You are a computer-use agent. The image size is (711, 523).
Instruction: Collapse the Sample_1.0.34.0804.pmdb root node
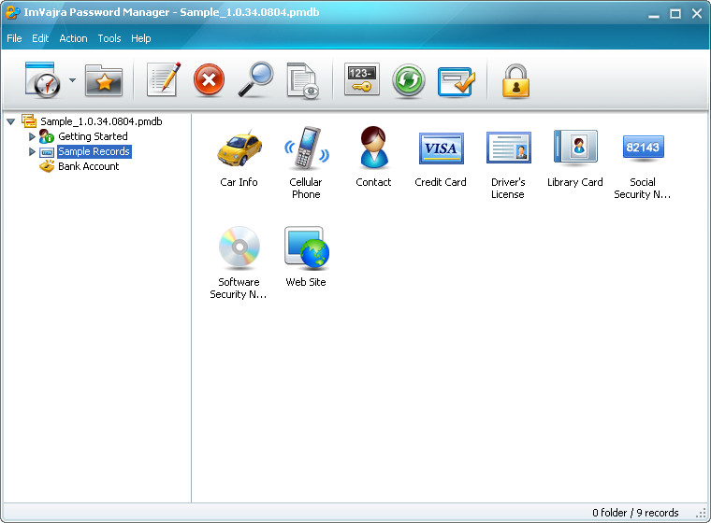tap(11, 121)
